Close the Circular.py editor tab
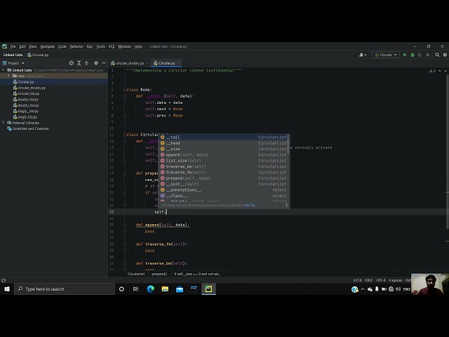 (x=178, y=63)
